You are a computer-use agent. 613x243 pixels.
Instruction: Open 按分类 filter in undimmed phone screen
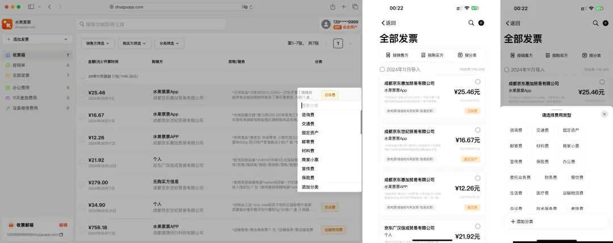467,56
